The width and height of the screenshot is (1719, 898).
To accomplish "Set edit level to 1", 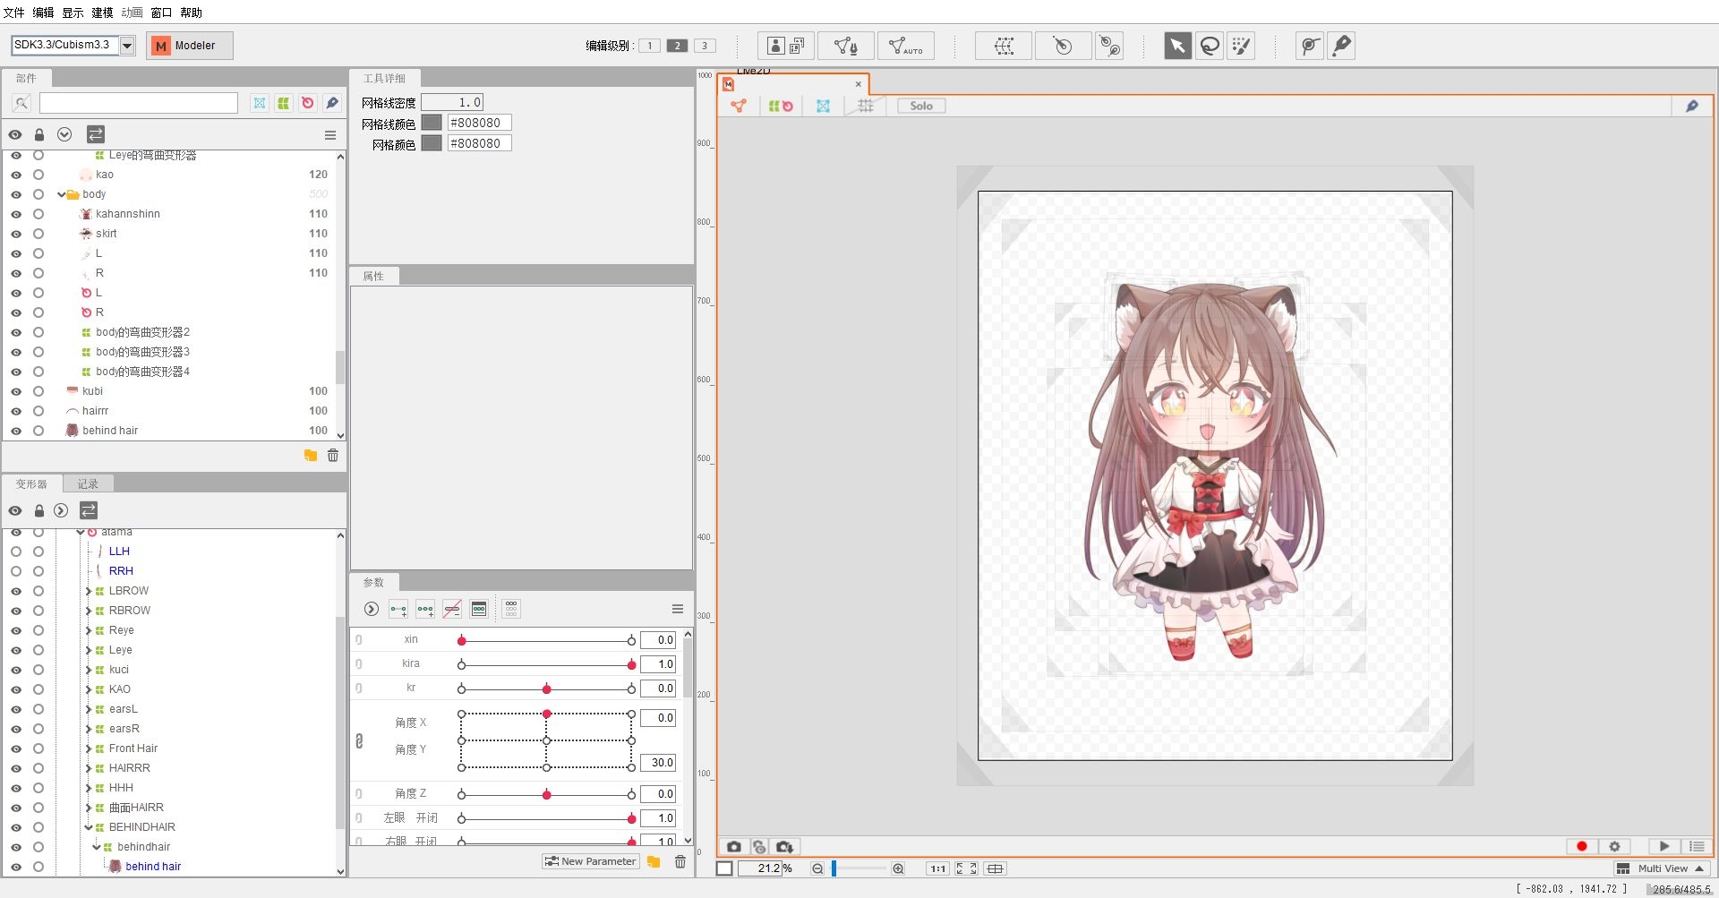I will 650,46.
